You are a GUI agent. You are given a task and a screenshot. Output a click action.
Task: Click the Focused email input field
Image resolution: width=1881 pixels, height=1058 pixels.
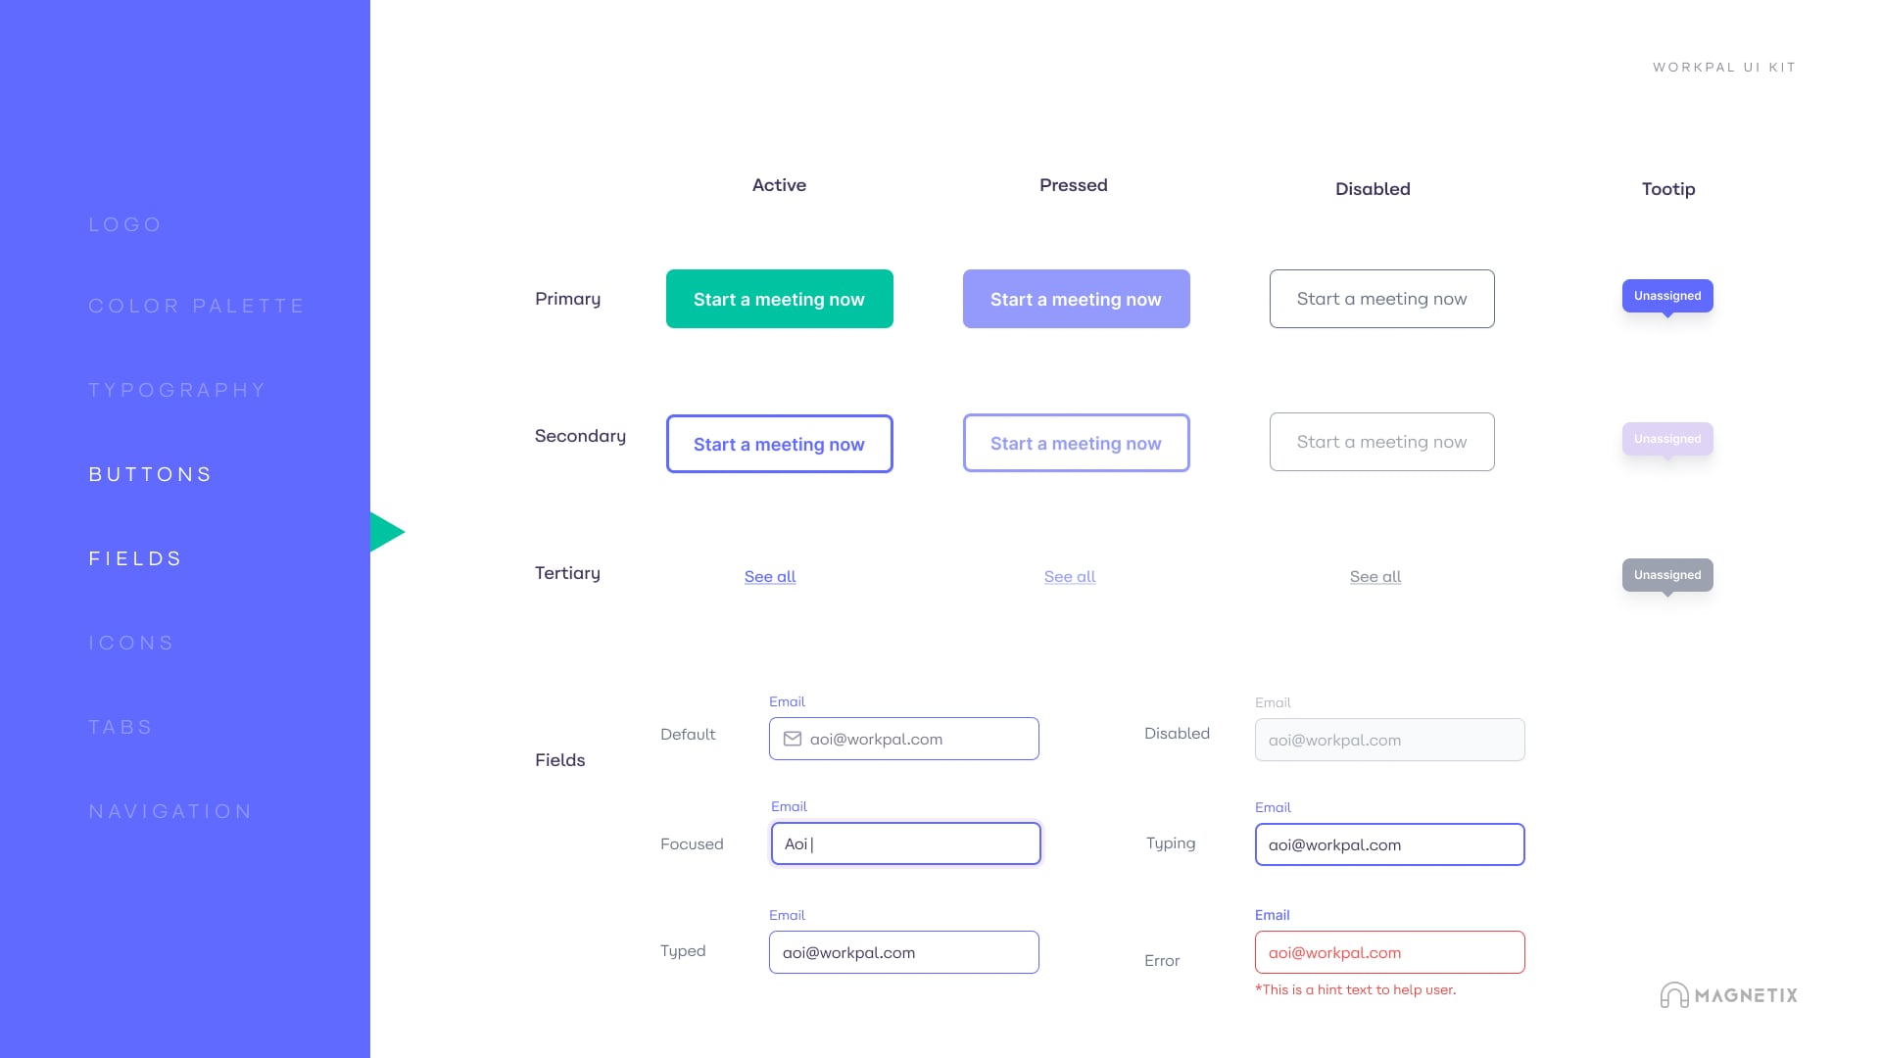pos(904,843)
